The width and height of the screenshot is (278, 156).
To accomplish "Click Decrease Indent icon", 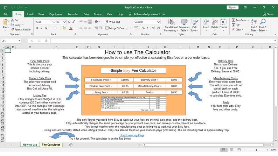I will coord(96,28).
